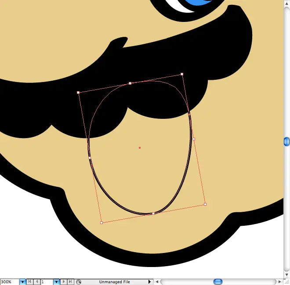This screenshot has width=290, height=285.
Task: Click the left-middle bounding box handle
Action: pos(90,158)
